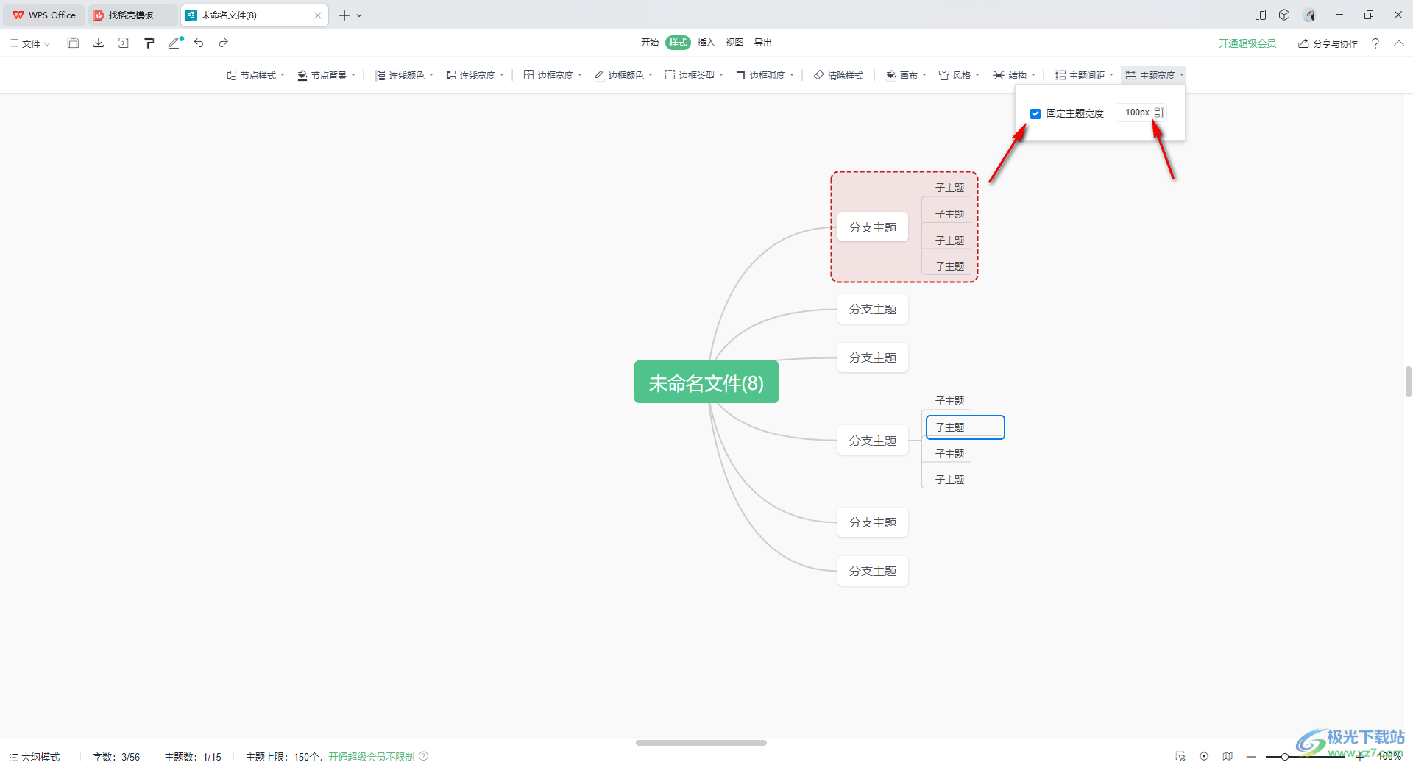Add a new tab with the plus icon
1413x765 pixels.
[344, 15]
